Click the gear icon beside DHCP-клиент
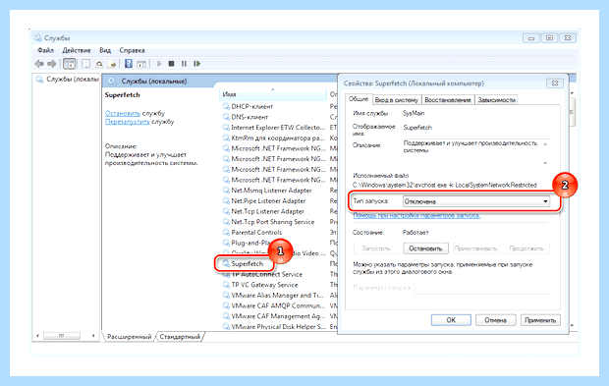 click(x=226, y=106)
